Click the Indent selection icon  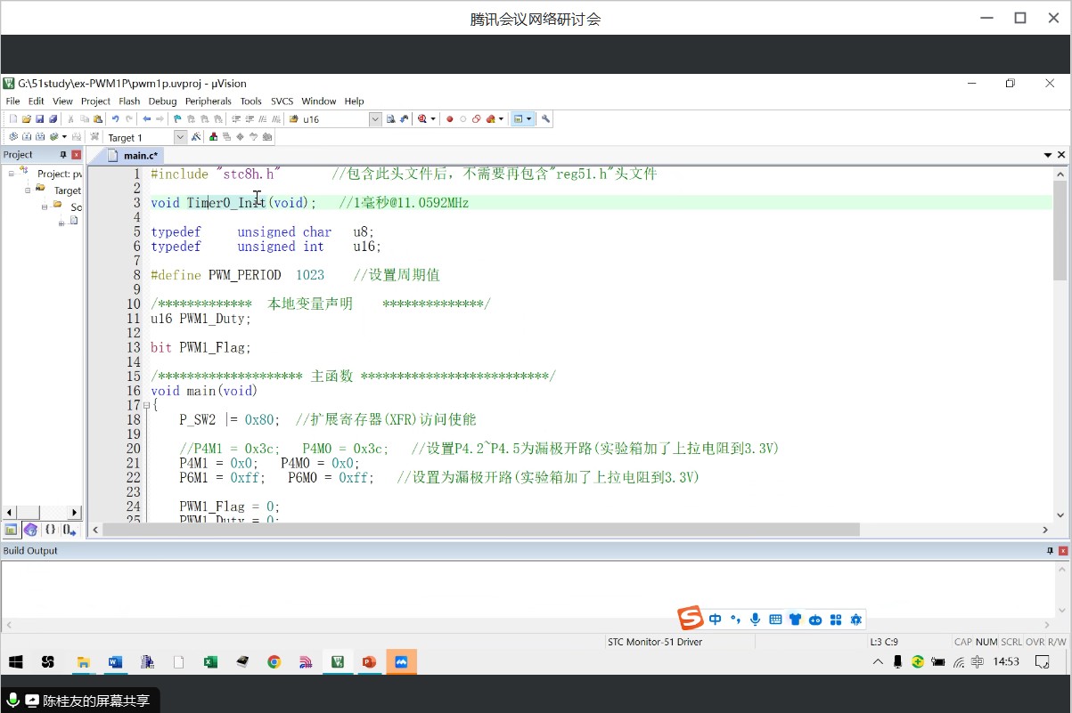[x=236, y=118]
